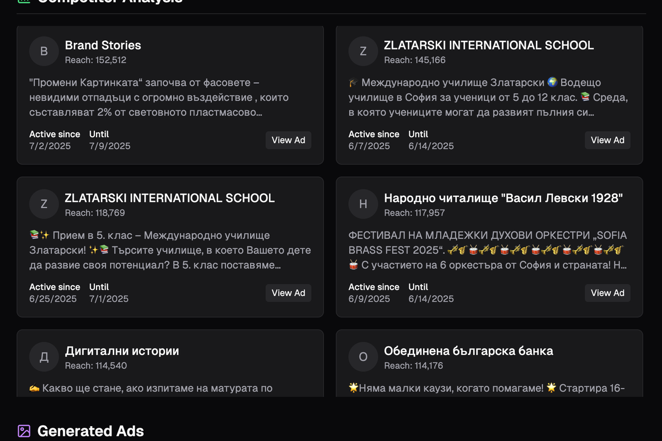This screenshot has width=662, height=441.
Task: Select the Дигитални истории title
Action: (x=122, y=351)
